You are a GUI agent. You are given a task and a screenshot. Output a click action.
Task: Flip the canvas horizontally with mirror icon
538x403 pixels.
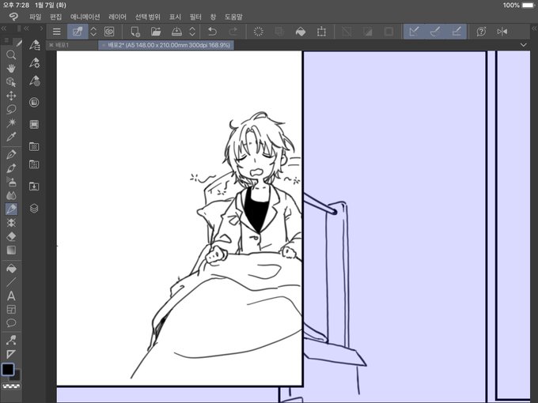502,32
